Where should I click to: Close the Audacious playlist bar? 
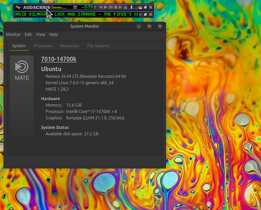pos(151,14)
